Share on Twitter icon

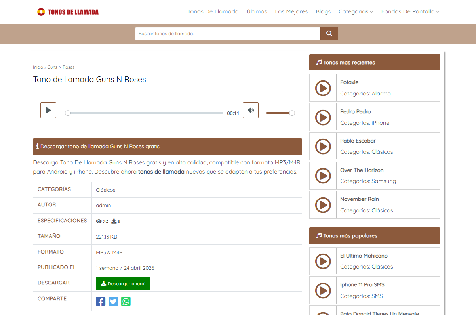pyautogui.click(x=113, y=302)
